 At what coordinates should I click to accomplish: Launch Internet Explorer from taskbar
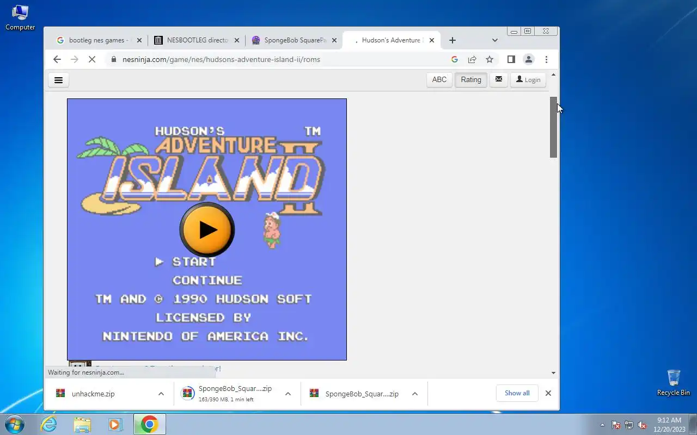[x=49, y=424]
